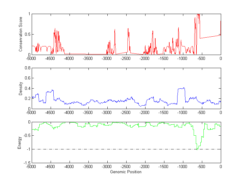Click the red conservation peak near -2400
This screenshot has height=183, width=244.
pos(128,29)
